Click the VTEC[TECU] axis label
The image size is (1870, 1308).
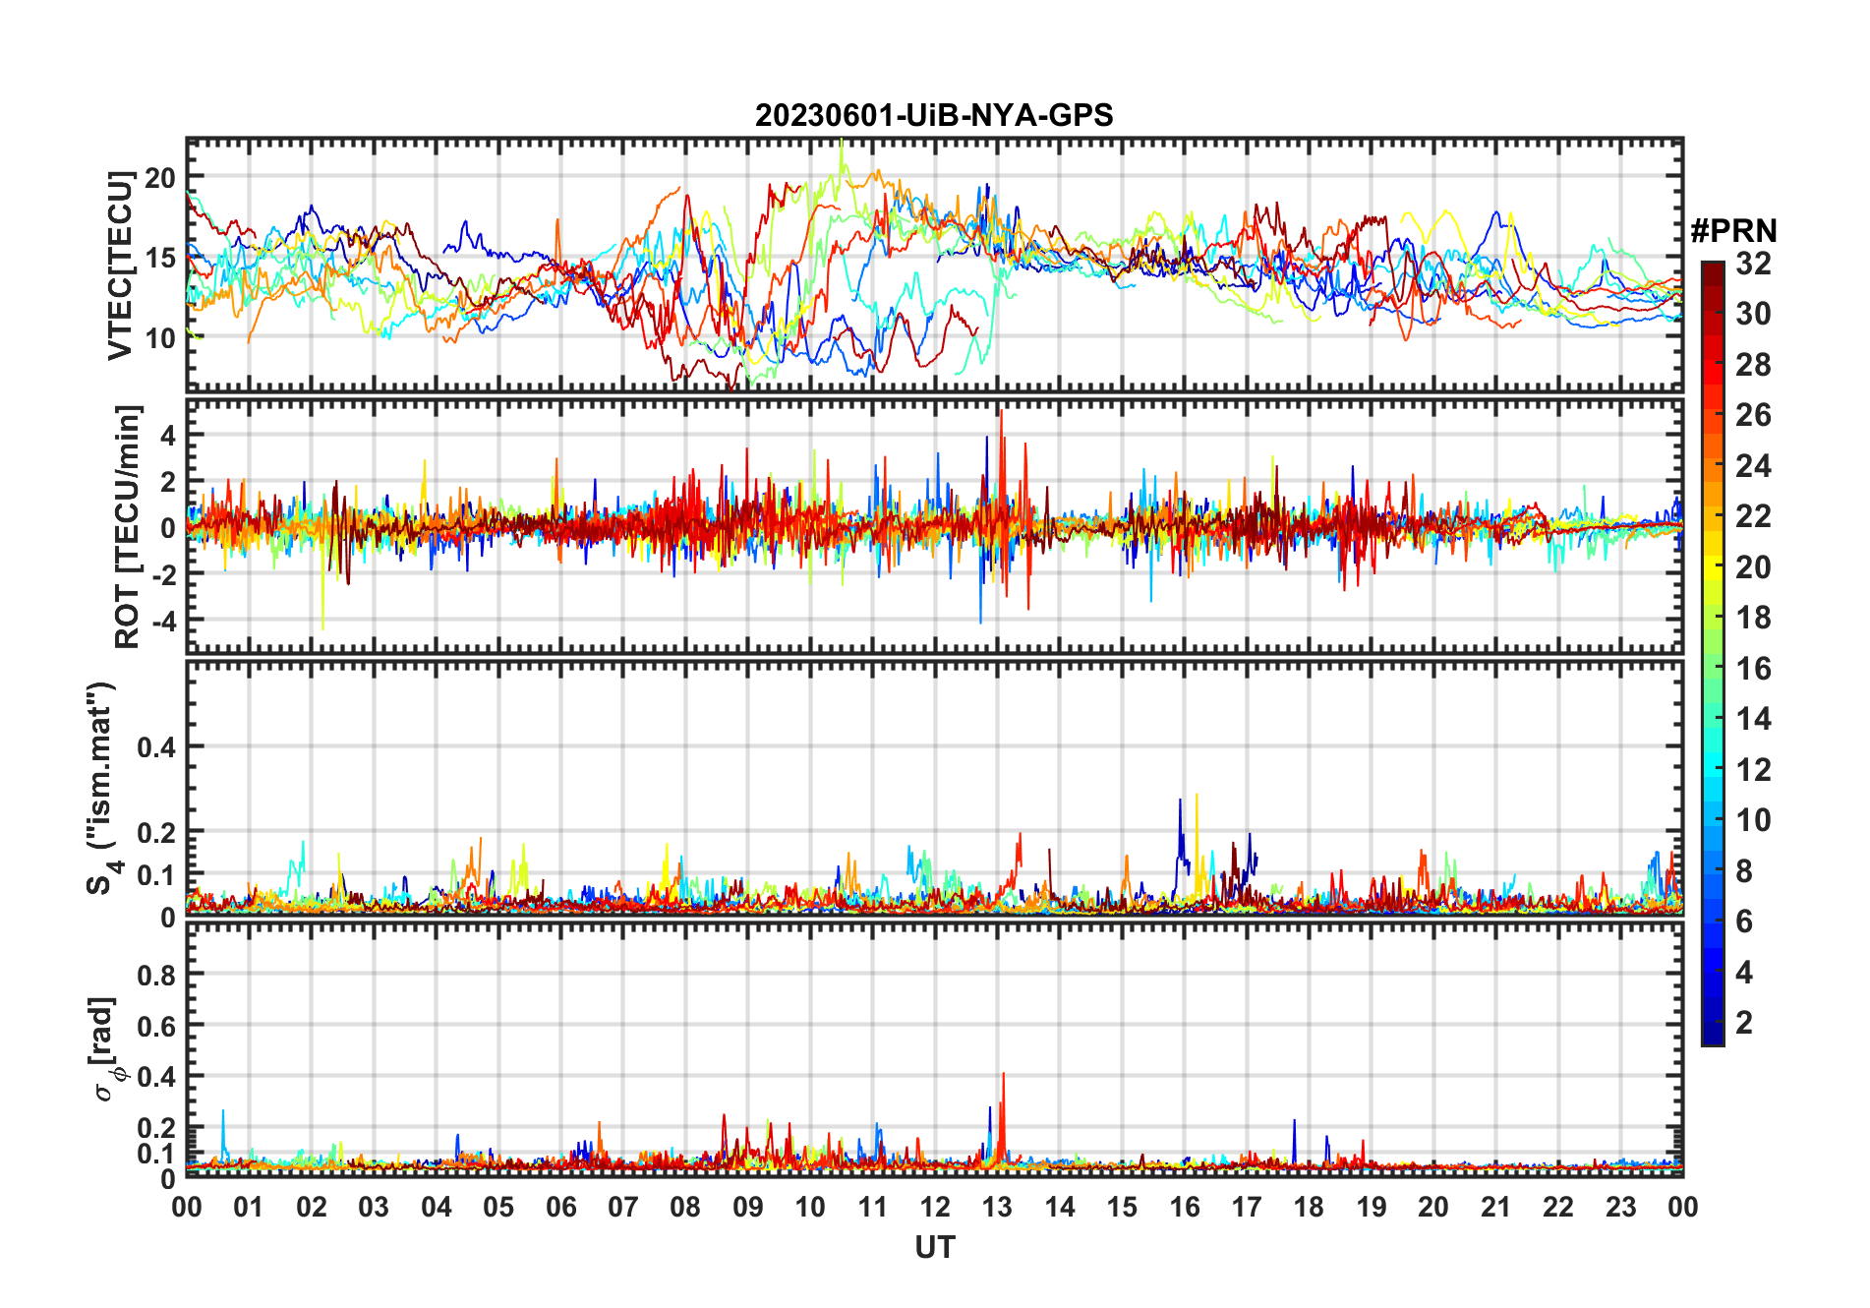[x=120, y=266]
